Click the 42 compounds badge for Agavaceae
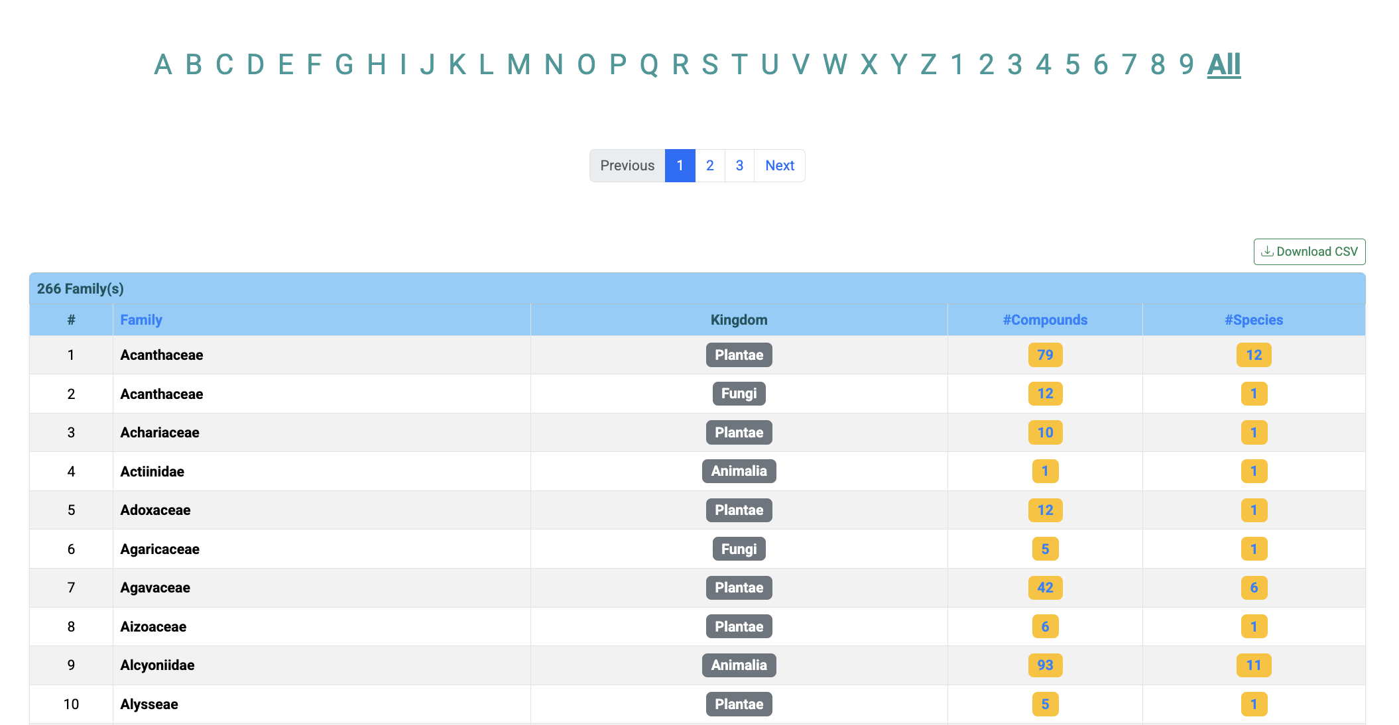1399x725 pixels. (x=1045, y=588)
